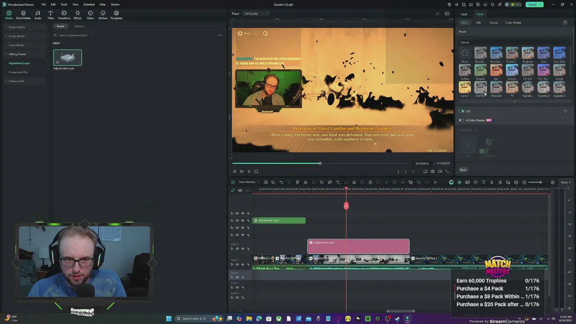Open the Audio panel in top toolbar
Image resolution: width=576 pixels, height=324 pixels.
click(x=38, y=15)
